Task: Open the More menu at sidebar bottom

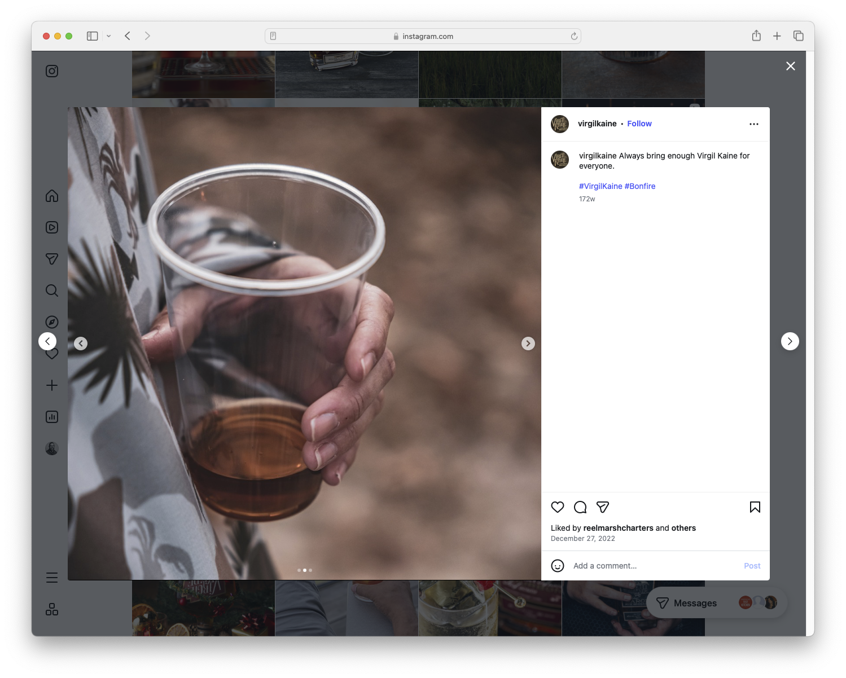Action: point(51,577)
